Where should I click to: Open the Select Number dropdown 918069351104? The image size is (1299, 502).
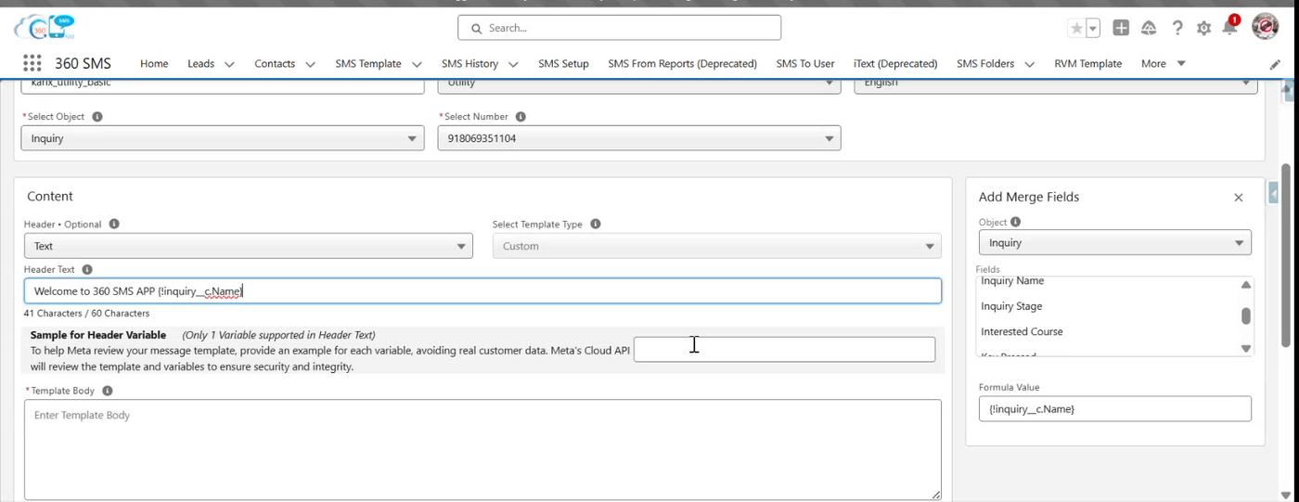click(639, 138)
